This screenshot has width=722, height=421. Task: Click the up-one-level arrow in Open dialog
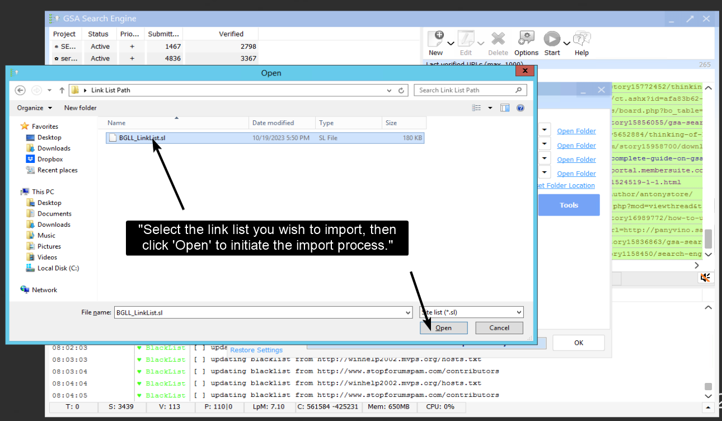point(62,90)
